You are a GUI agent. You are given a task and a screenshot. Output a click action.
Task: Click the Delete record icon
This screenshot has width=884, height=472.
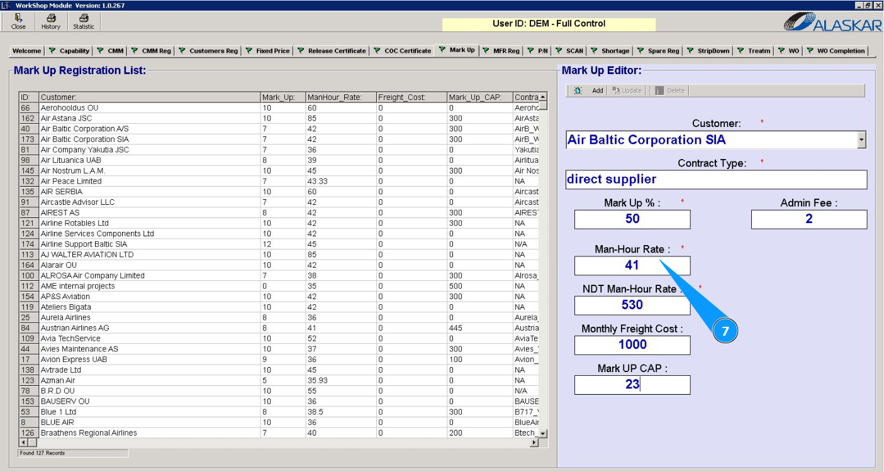pos(659,91)
